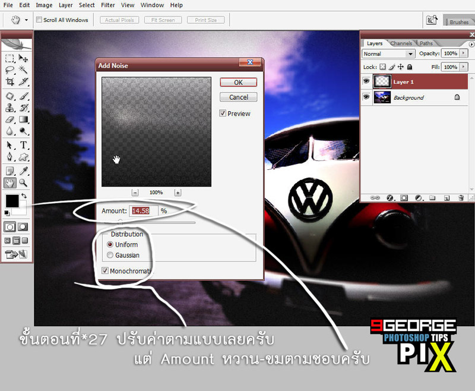Open the File Browser toggle icon
The image size is (475, 391).
[432, 20]
